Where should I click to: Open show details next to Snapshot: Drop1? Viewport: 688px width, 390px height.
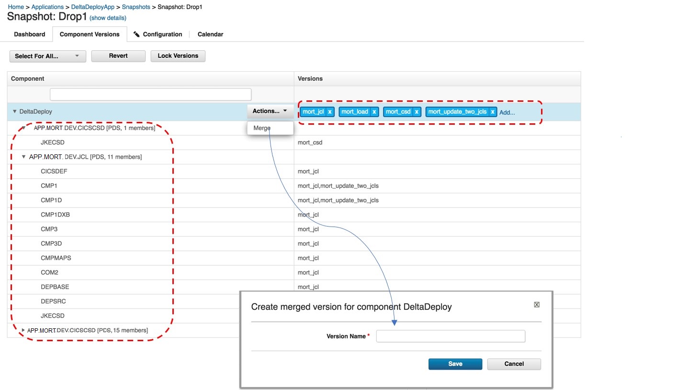click(x=108, y=18)
